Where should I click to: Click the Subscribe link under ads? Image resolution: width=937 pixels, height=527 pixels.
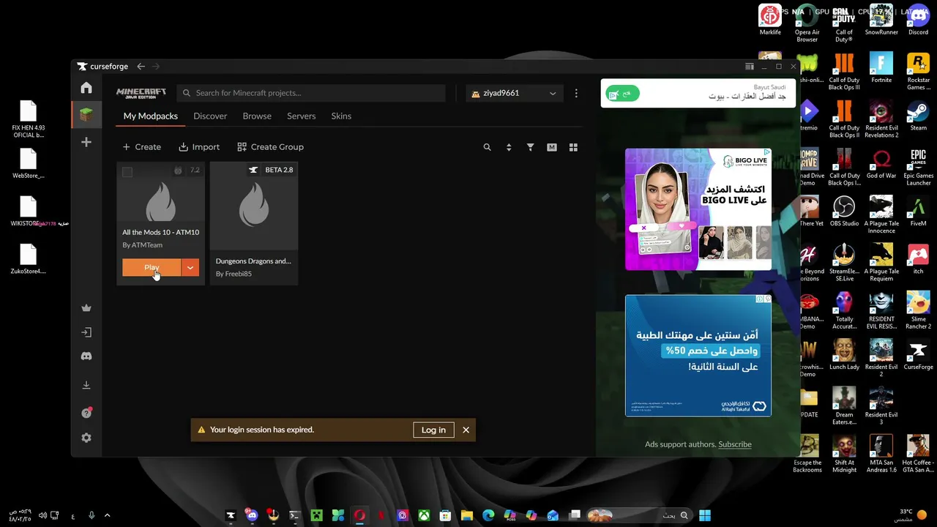click(735, 444)
